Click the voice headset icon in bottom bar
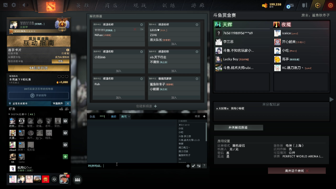The image size is (336, 189). (x=54, y=179)
